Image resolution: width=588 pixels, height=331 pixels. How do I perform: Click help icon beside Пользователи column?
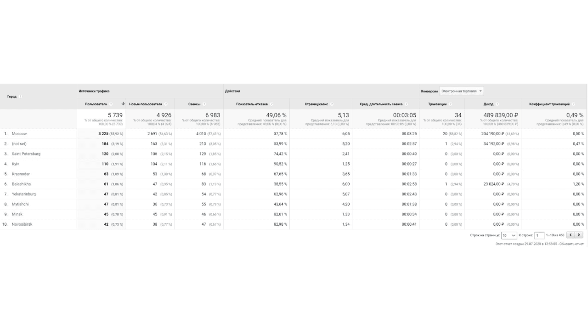(x=111, y=104)
